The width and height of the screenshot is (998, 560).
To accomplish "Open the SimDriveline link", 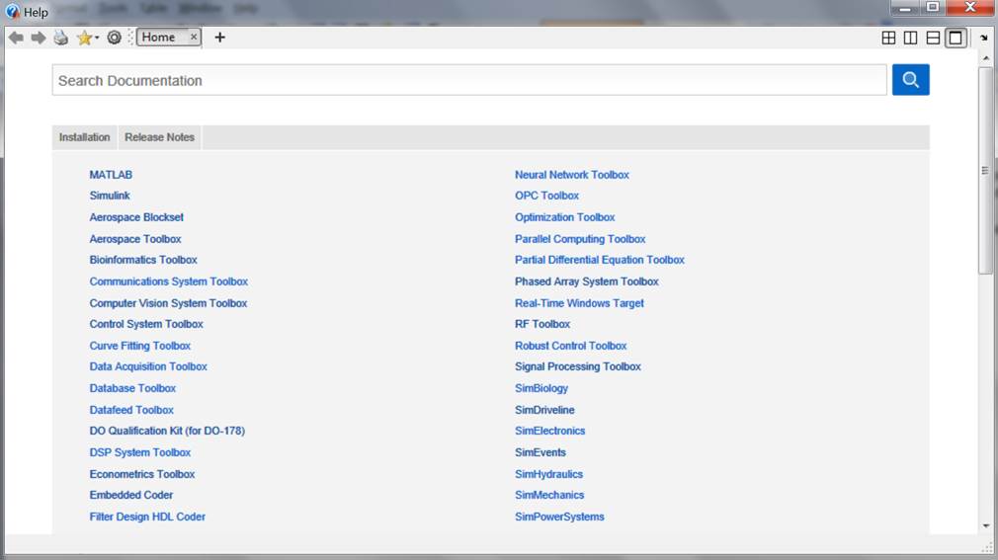I will pyautogui.click(x=544, y=410).
